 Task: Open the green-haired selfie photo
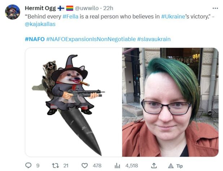[170, 102]
